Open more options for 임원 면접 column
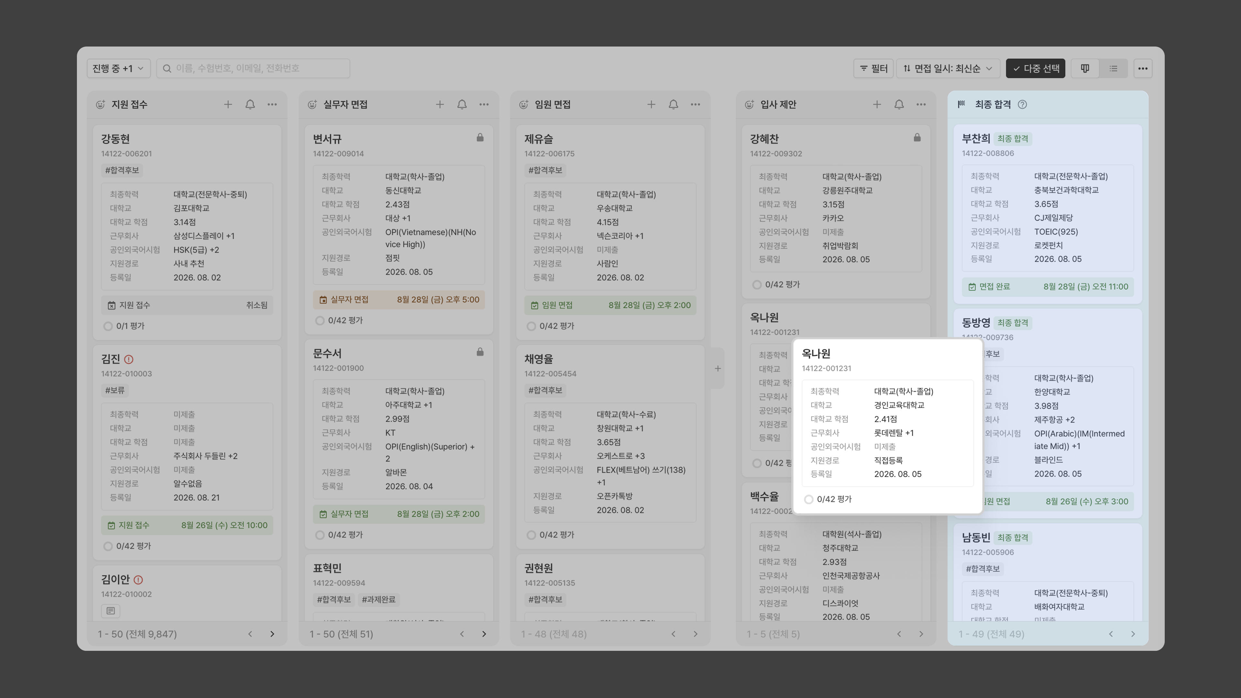This screenshot has width=1241, height=698. [695, 104]
